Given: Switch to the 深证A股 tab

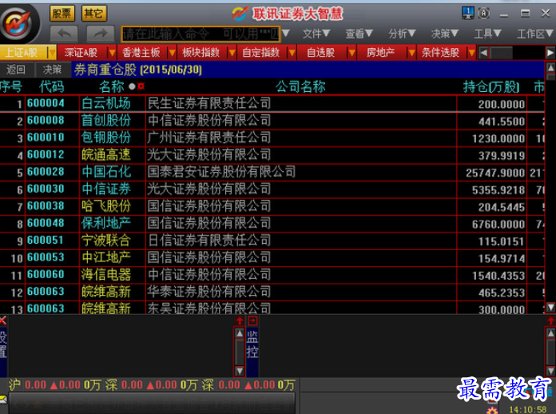Looking at the screenshot, I should [x=82, y=53].
